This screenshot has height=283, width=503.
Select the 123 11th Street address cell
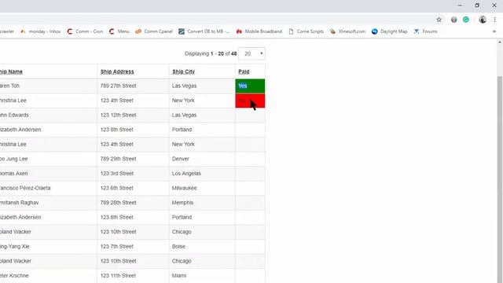(133, 276)
